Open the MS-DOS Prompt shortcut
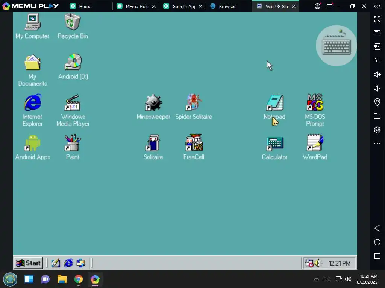The height and width of the screenshot is (288, 385). (315, 110)
